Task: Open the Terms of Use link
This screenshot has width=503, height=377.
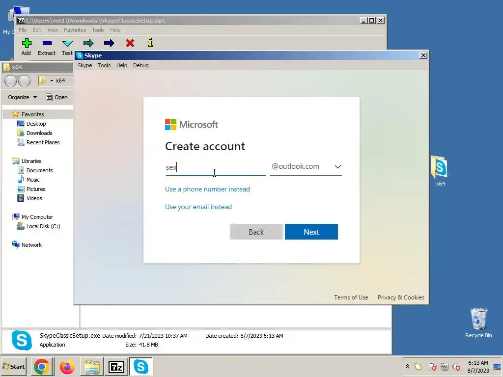Action: pyautogui.click(x=351, y=297)
